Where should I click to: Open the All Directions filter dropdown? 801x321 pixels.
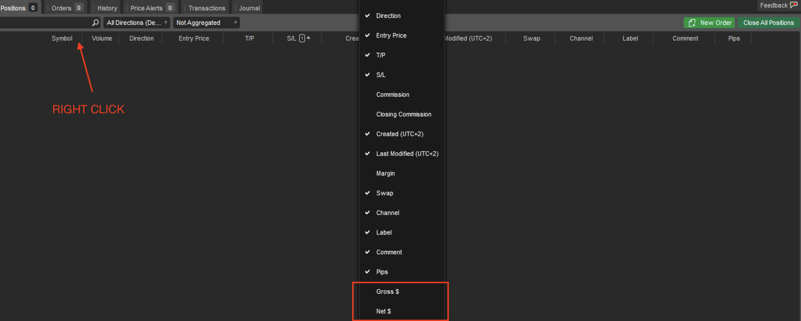click(x=137, y=22)
